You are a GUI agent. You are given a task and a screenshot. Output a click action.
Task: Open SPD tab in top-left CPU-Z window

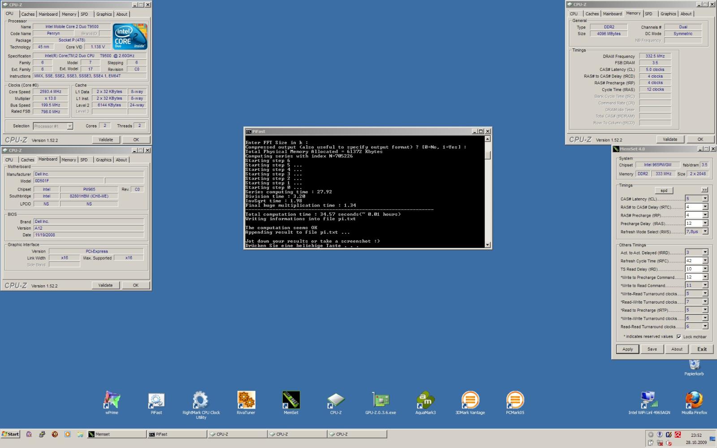[84, 14]
